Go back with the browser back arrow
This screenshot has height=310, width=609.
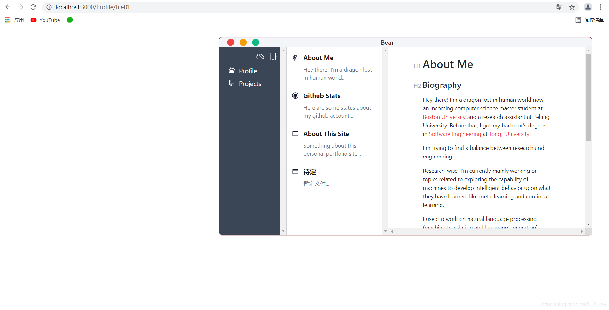pyautogui.click(x=8, y=7)
